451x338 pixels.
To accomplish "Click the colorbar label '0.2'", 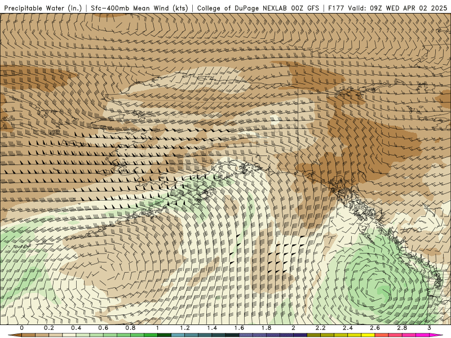I will pyautogui.click(x=49, y=328).
